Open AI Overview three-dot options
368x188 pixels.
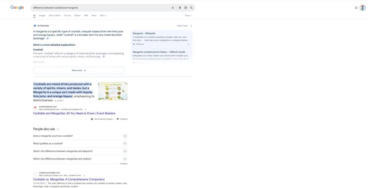(x=191, y=26)
